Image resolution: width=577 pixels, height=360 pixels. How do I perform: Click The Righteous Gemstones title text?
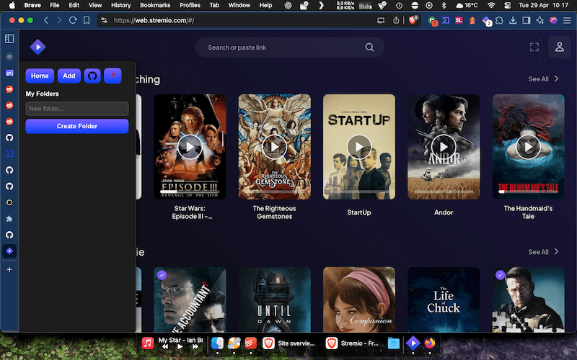click(275, 212)
